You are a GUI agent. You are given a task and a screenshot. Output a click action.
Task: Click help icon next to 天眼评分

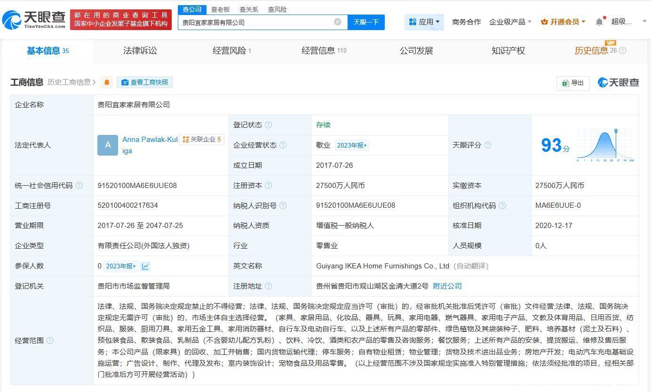click(488, 145)
